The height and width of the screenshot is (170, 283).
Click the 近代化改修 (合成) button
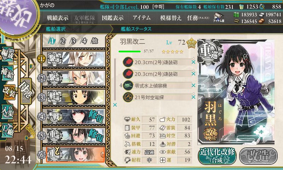pos(217,156)
